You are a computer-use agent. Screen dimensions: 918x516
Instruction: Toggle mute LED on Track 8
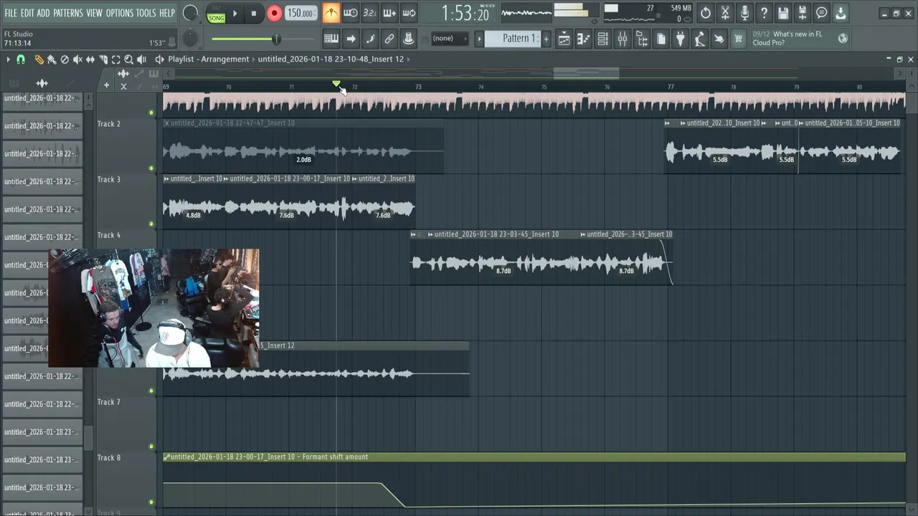[151, 502]
